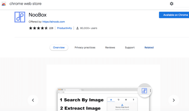
Task: Click the options gear in the preview popup
Action: 126,100
